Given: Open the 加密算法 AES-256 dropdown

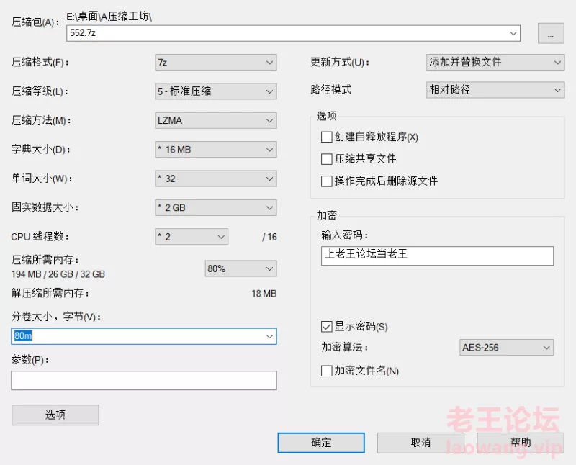Looking at the screenshot, I should (507, 348).
